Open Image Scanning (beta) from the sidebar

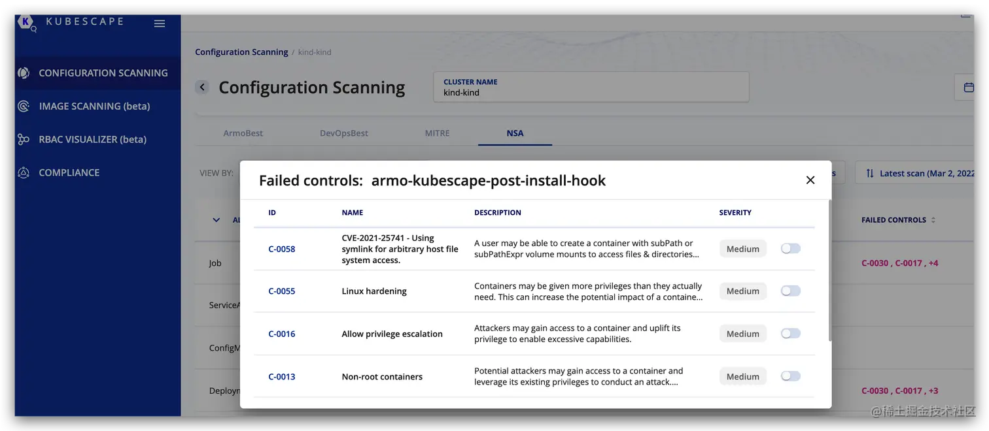click(97, 106)
